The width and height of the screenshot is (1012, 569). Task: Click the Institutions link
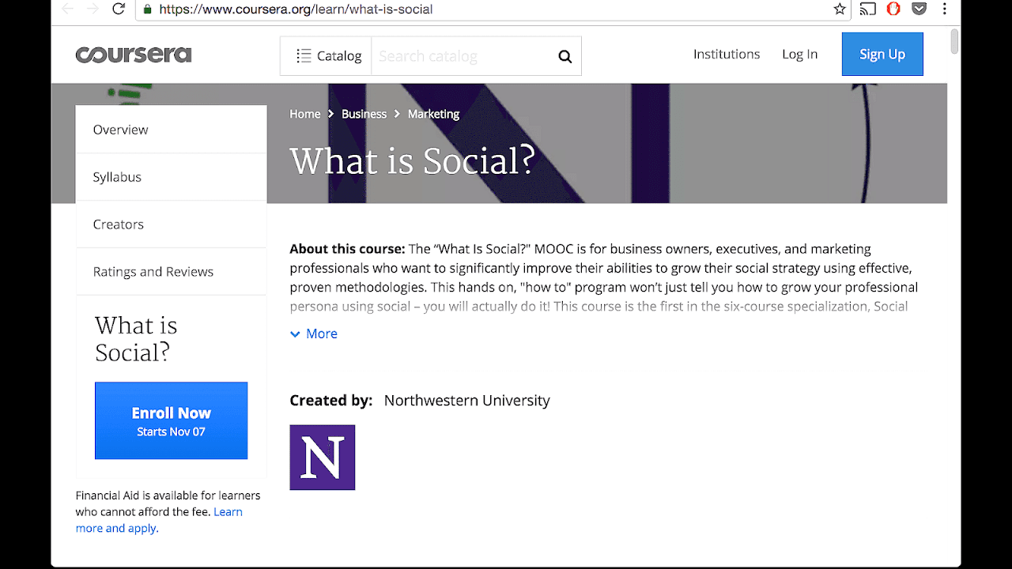click(727, 54)
